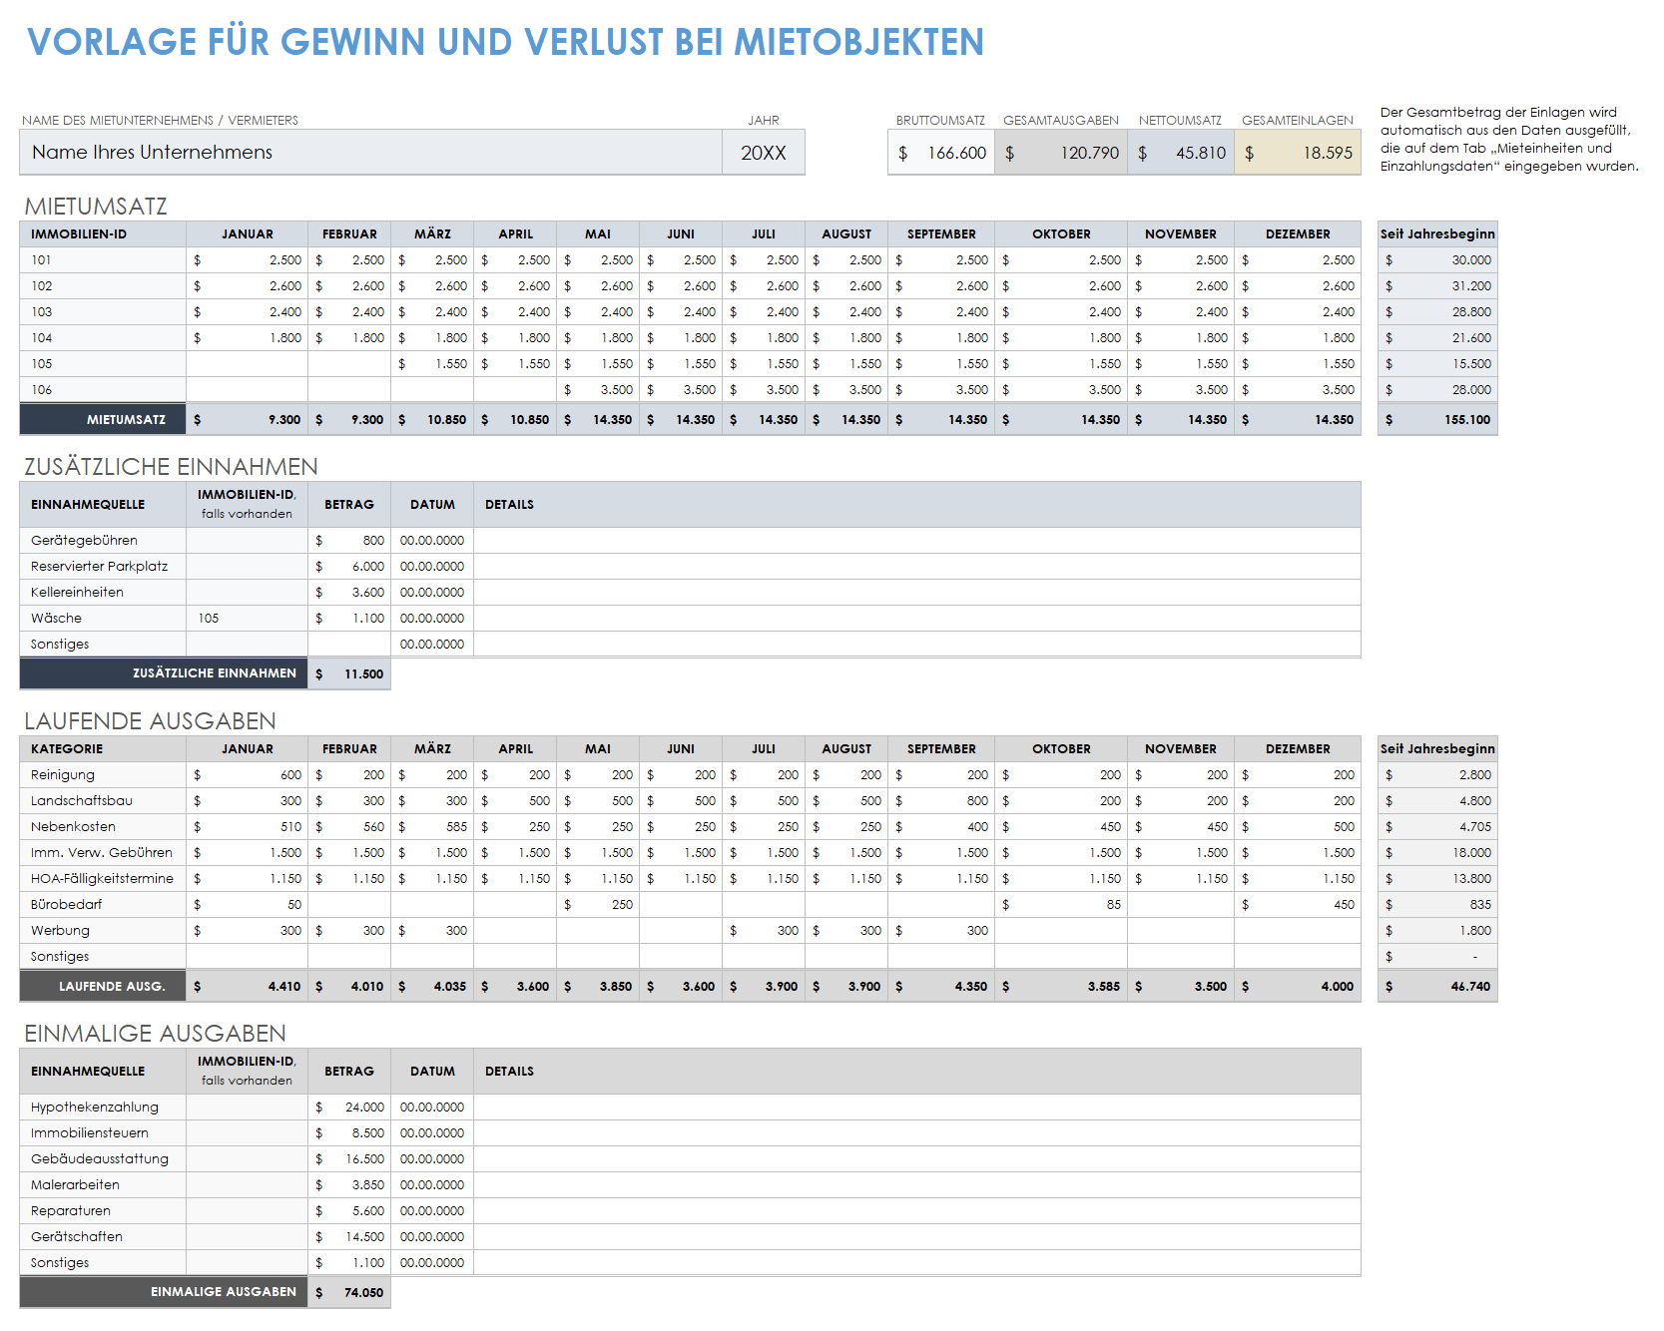Select the MIETUMSATZ total row label
This screenshot has width=1664, height=1331.
[x=103, y=420]
